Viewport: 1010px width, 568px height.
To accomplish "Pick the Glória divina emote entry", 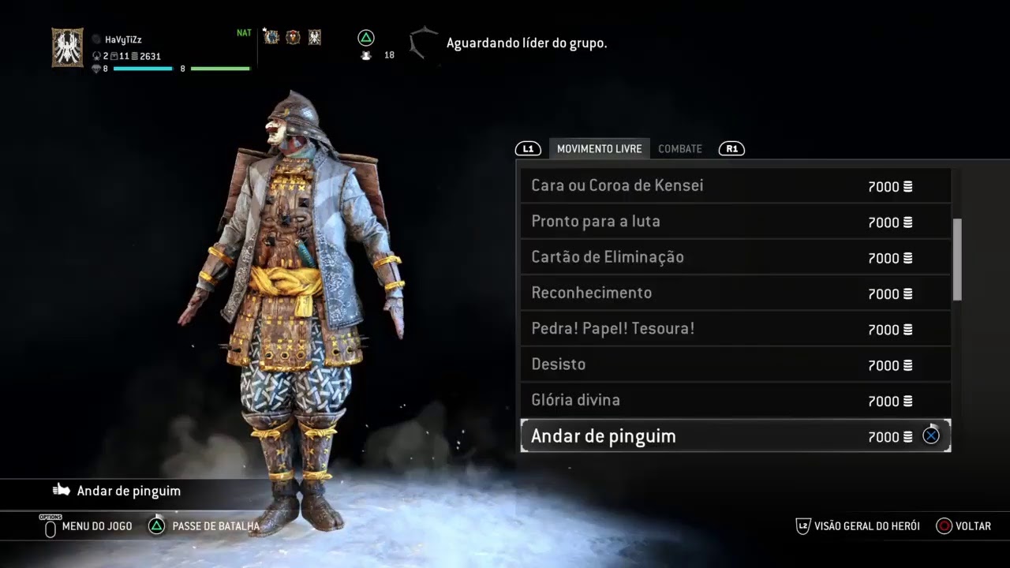I will pyautogui.click(x=735, y=400).
